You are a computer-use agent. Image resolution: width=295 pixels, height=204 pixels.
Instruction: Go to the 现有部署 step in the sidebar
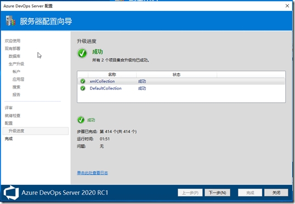click(13, 49)
